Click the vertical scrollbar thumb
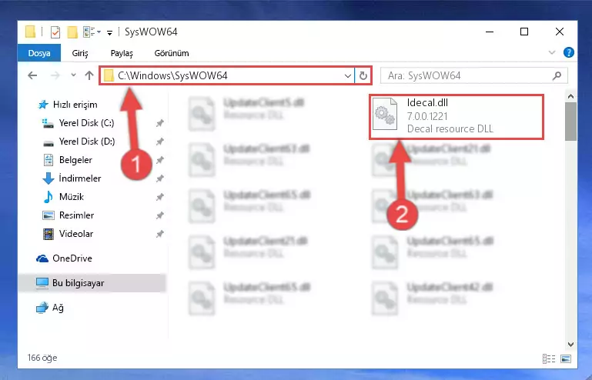Viewport: 592px width, 380px height. coord(571,121)
